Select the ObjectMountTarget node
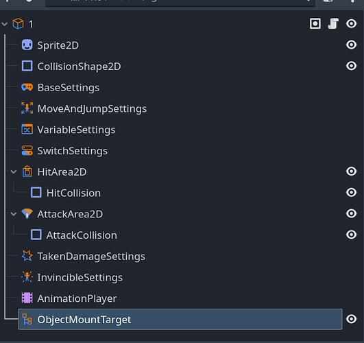This screenshot has width=364, height=343. (180, 319)
